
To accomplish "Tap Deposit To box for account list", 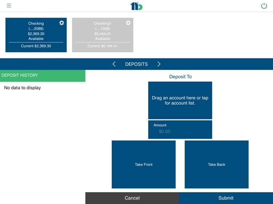I will (180, 100).
